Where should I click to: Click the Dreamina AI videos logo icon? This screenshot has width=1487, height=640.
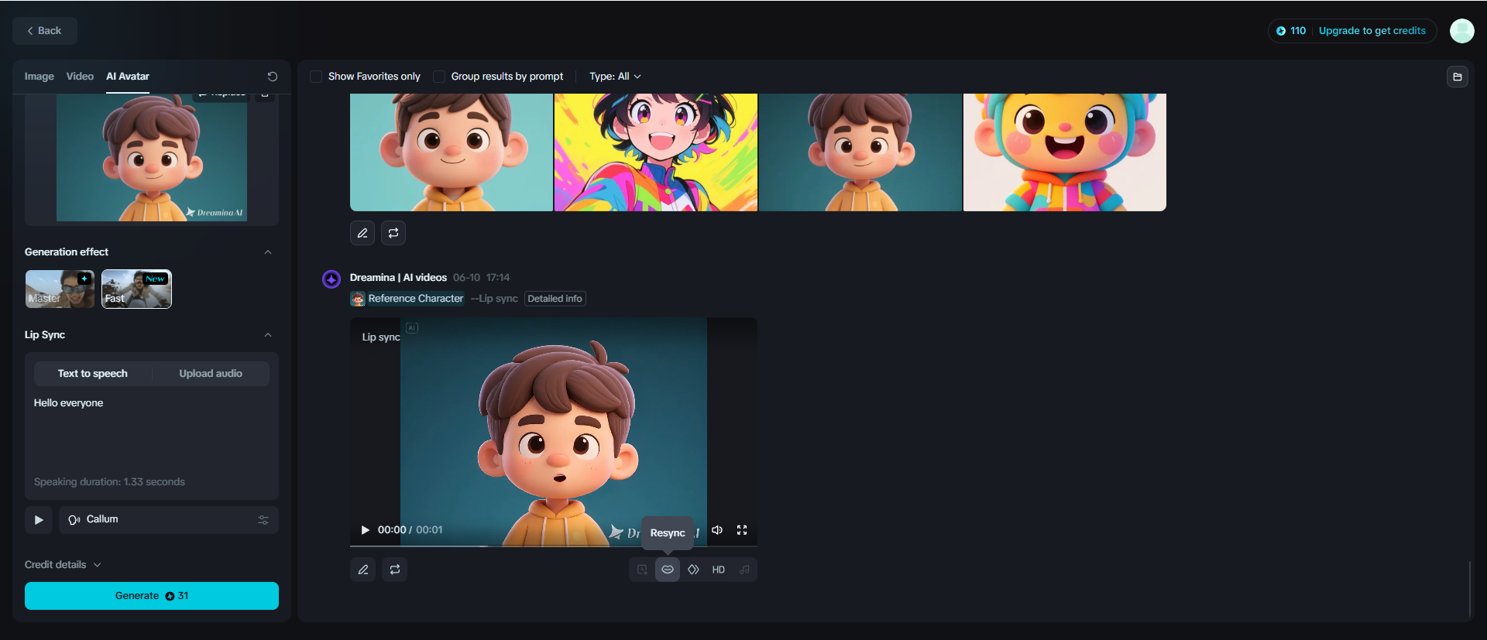331,279
